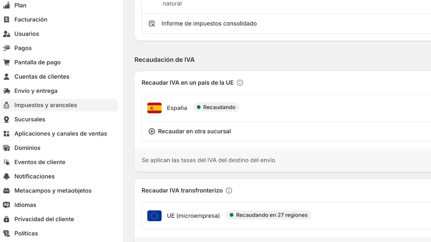This screenshot has width=431, height=242.
Task: Select the Usuarios people icon
Action: coord(6,34)
